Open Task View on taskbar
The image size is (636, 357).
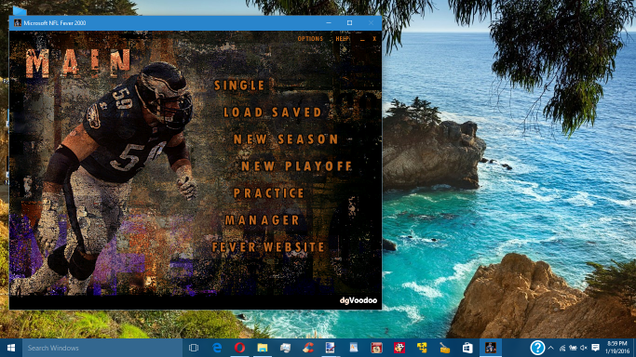click(x=194, y=348)
